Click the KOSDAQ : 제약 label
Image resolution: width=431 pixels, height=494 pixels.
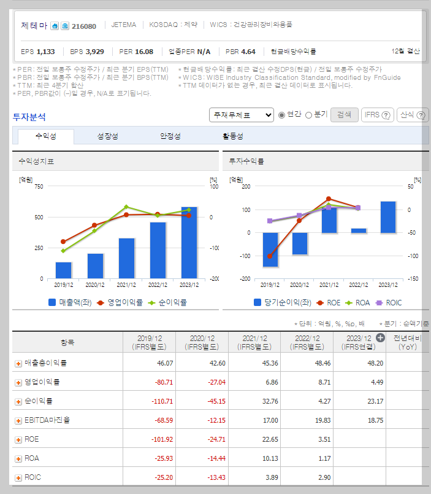click(174, 25)
